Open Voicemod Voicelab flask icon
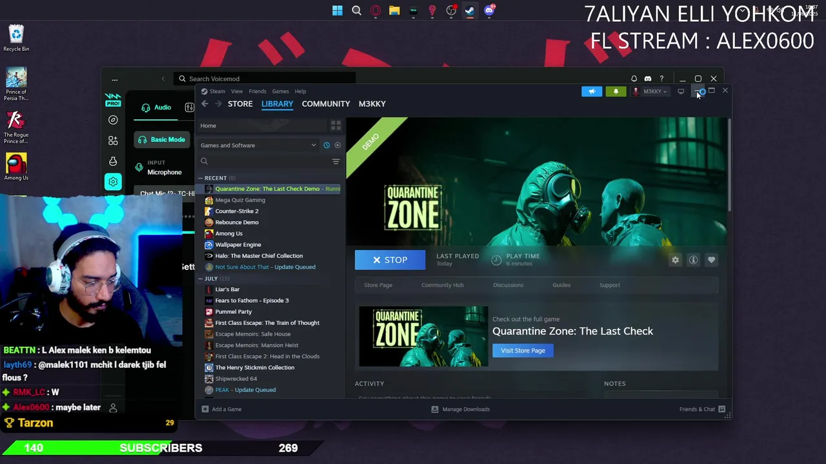The height and width of the screenshot is (464, 826). [113, 161]
